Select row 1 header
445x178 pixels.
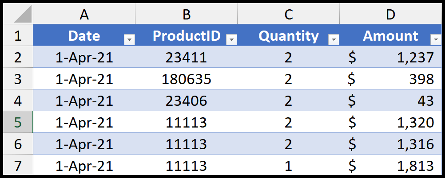[18, 35]
